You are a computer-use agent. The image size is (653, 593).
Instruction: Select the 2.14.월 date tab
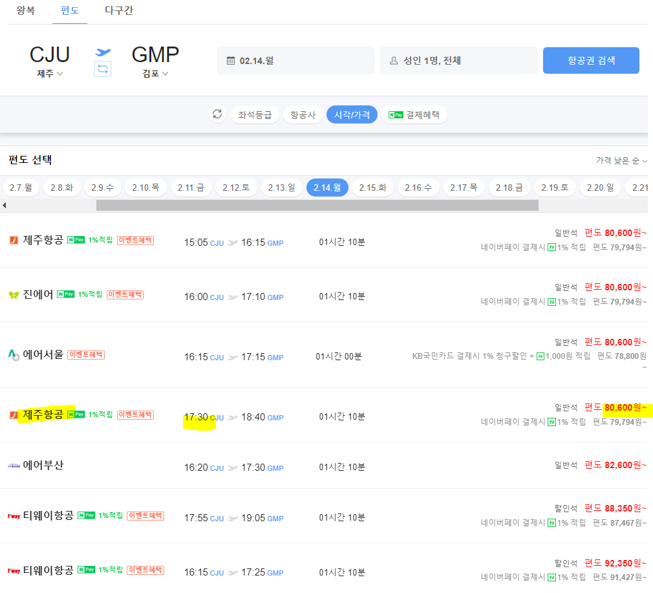tap(327, 188)
